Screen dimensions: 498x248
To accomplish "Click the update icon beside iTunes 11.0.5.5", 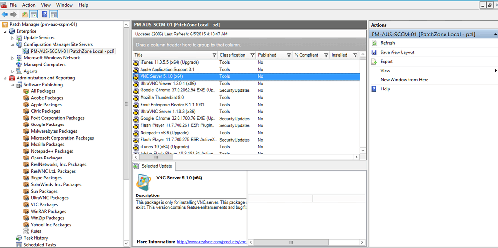I will click(x=136, y=63).
